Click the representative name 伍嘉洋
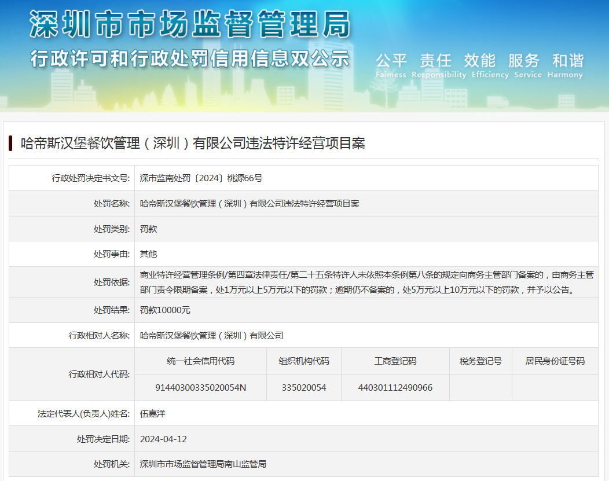This screenshot has width=609, height=481. pos(153,414)
